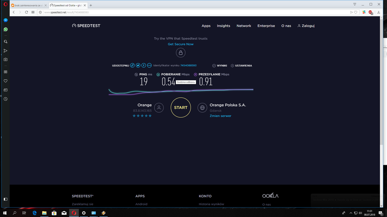Go forward to the next page

20,12
